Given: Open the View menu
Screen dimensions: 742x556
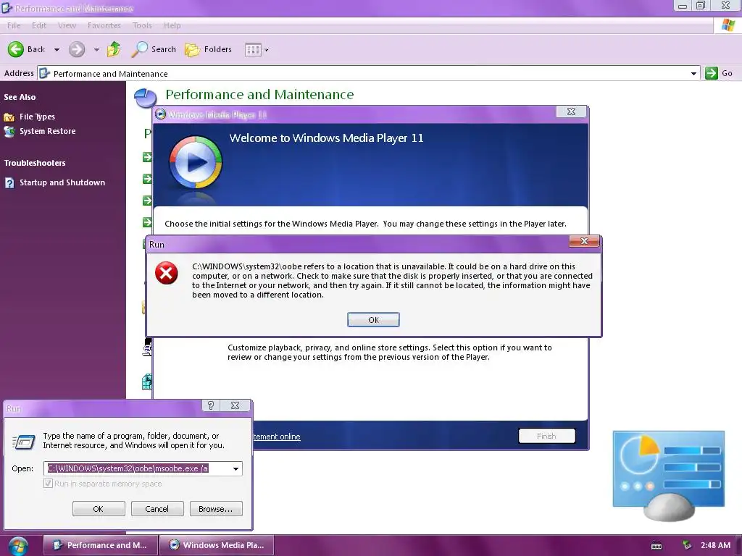Looking at the screenshot, I should click(x=67, y=25).
